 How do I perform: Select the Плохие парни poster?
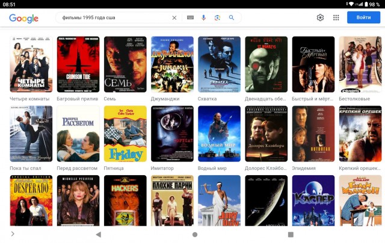point(172,200)
